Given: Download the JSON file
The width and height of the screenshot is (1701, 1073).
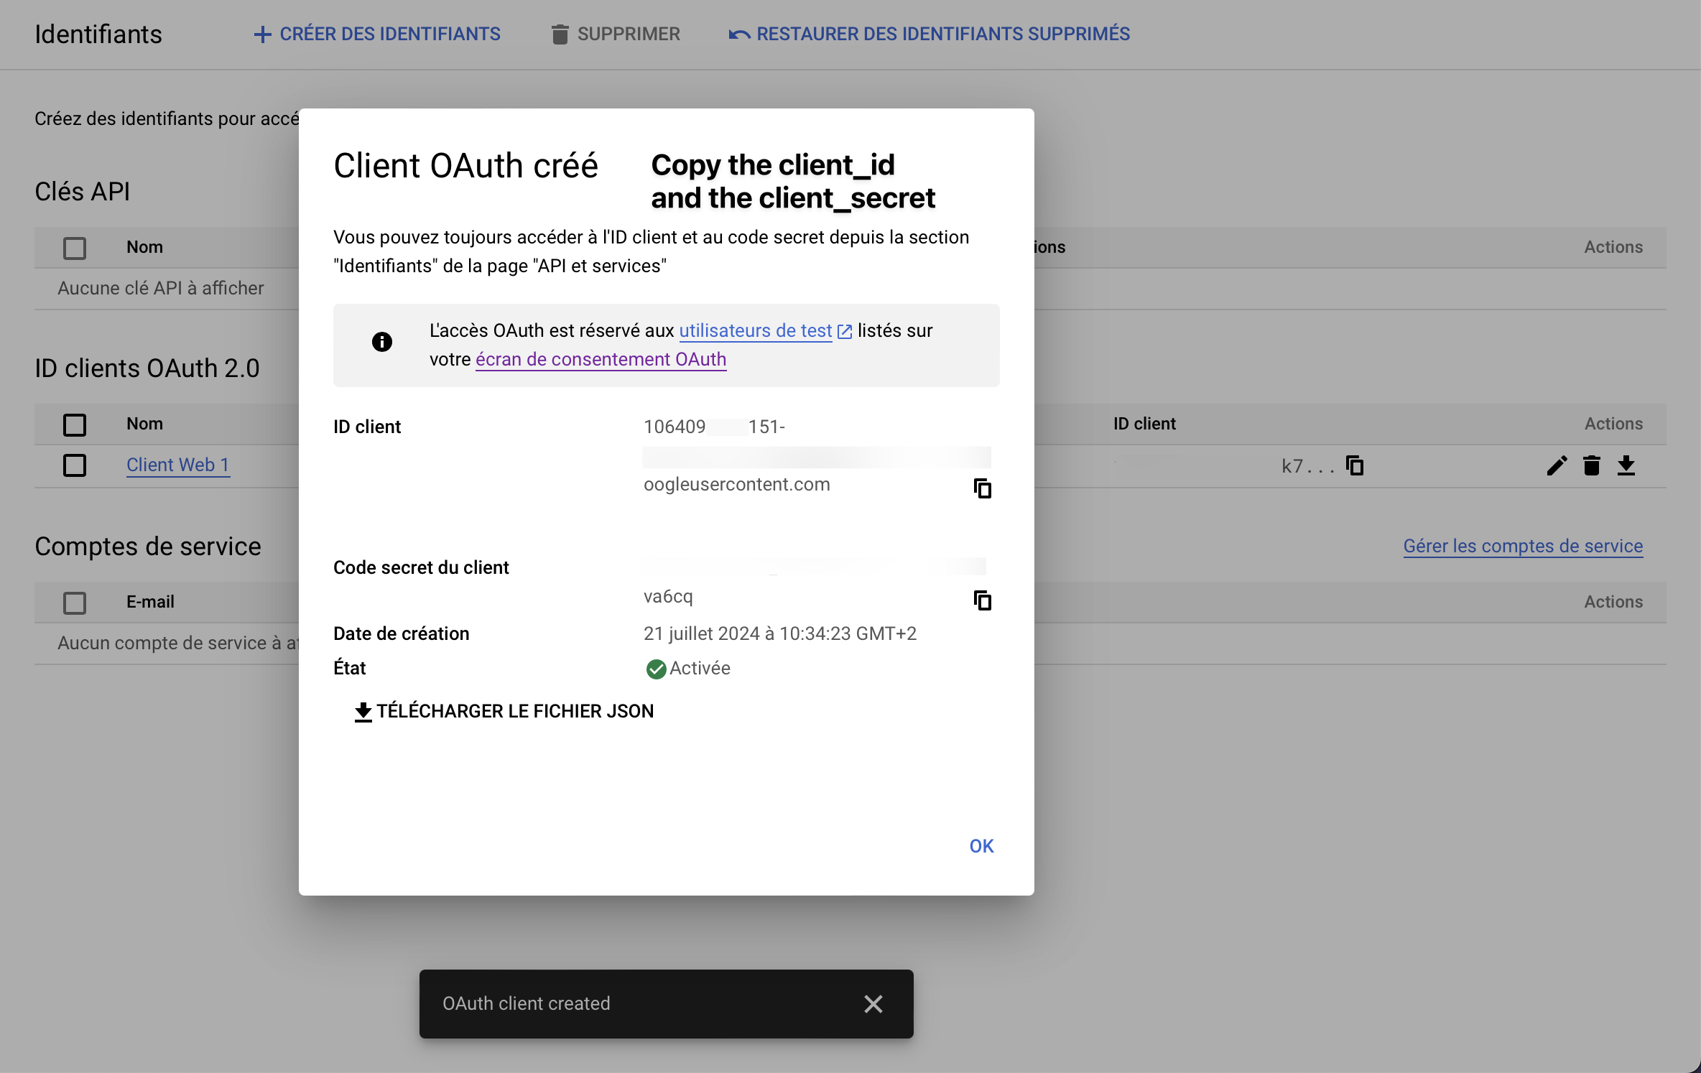Looking at the screenshot, I should coord(504,711).
